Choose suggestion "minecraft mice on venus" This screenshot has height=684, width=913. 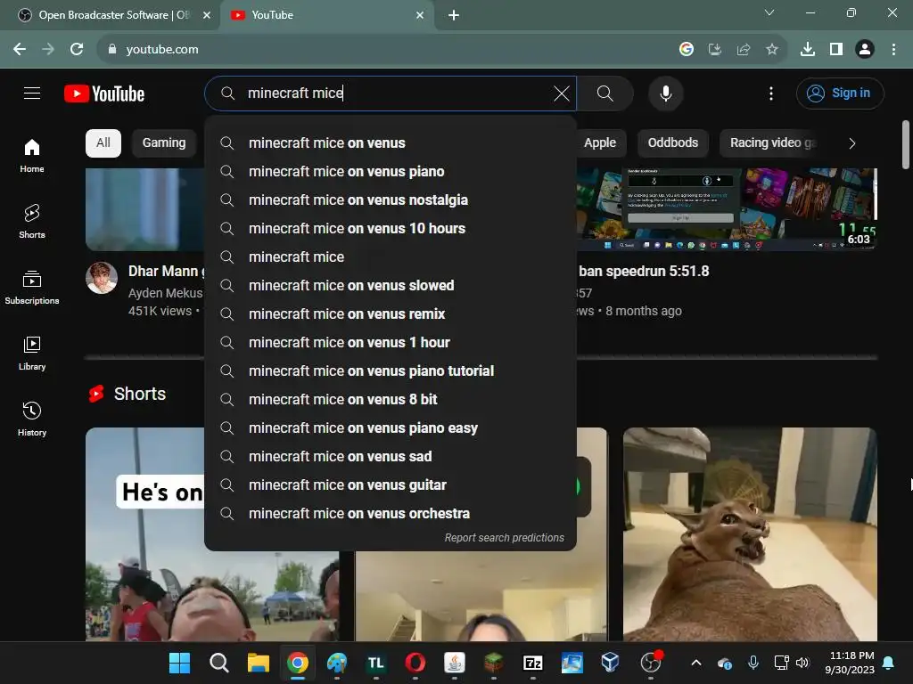coord(391,143)
